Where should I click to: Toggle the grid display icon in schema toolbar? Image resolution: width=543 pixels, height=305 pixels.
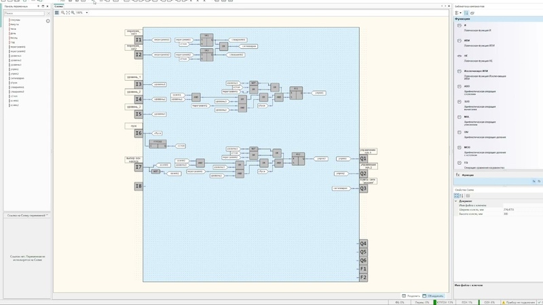(57, 13)
